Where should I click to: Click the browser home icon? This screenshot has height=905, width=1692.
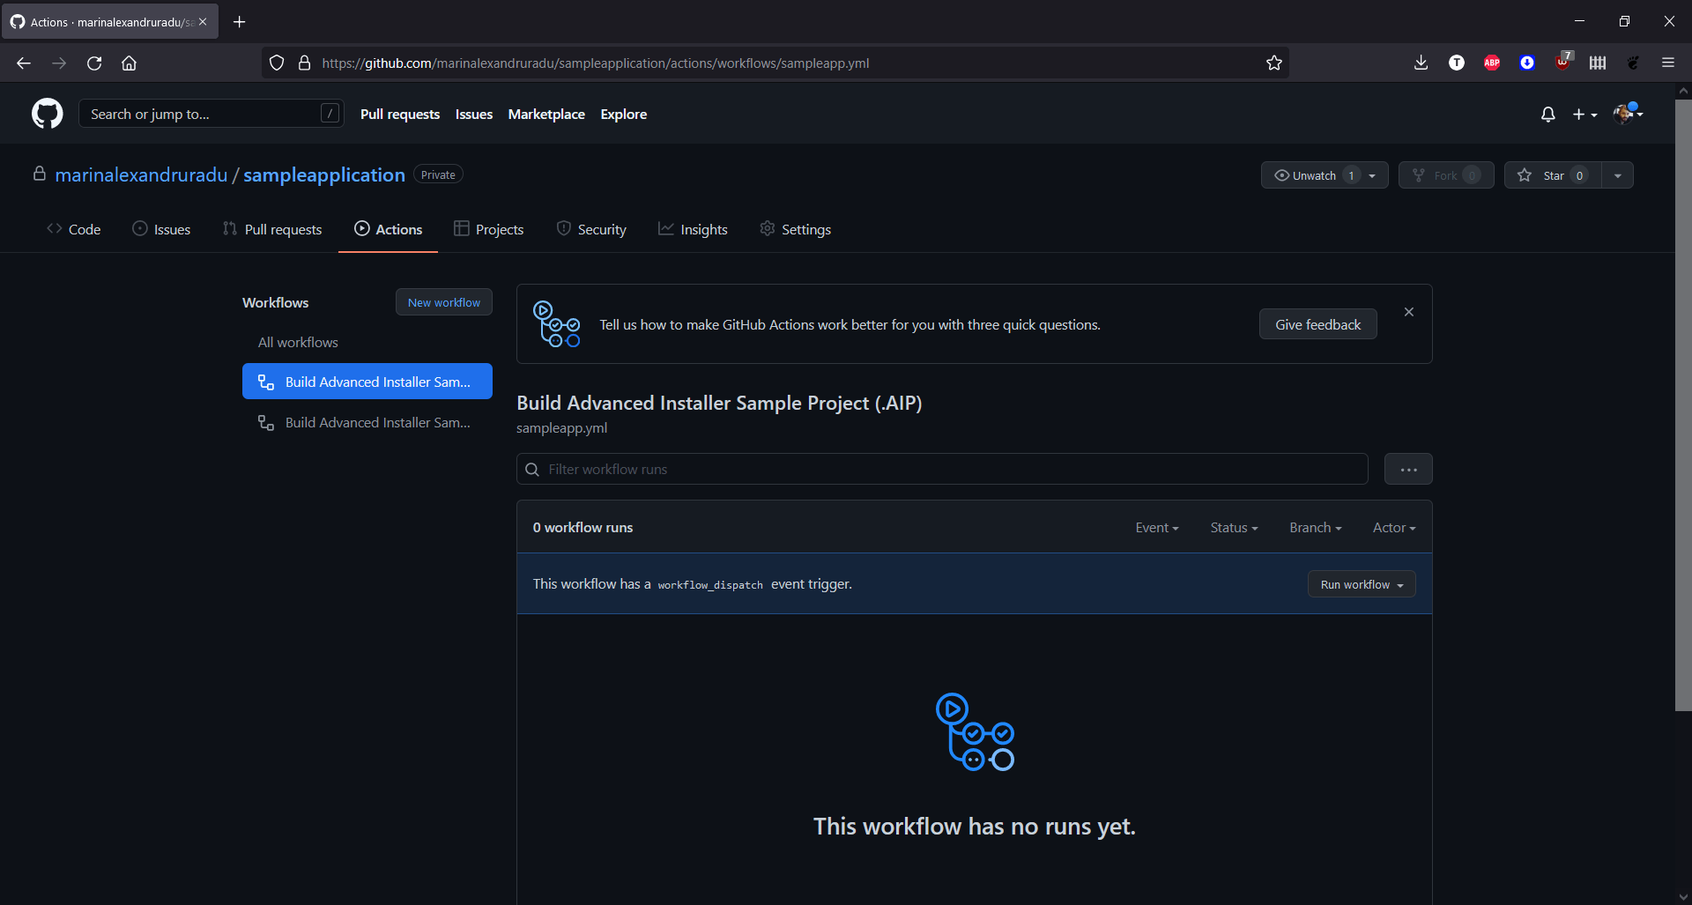(x=129, y=63)
